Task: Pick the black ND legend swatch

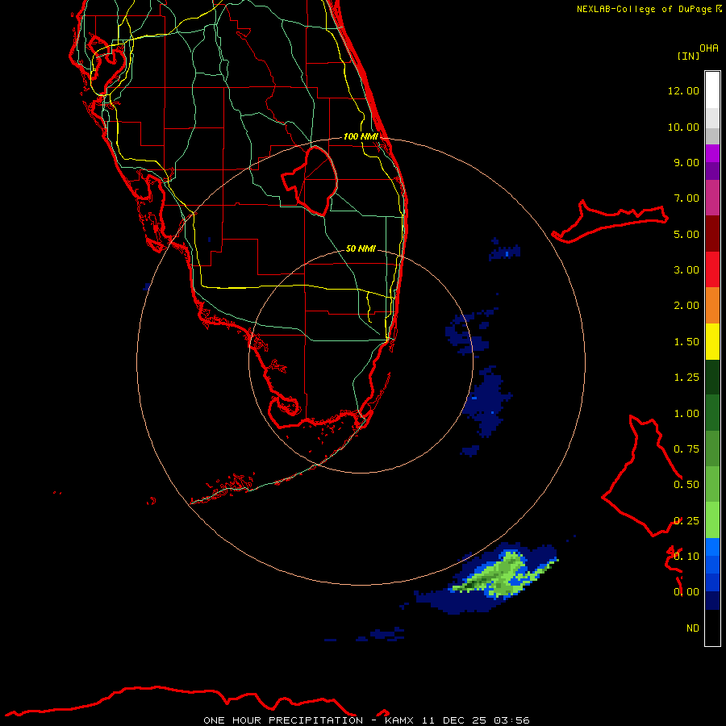Action: tap(712, 628)
